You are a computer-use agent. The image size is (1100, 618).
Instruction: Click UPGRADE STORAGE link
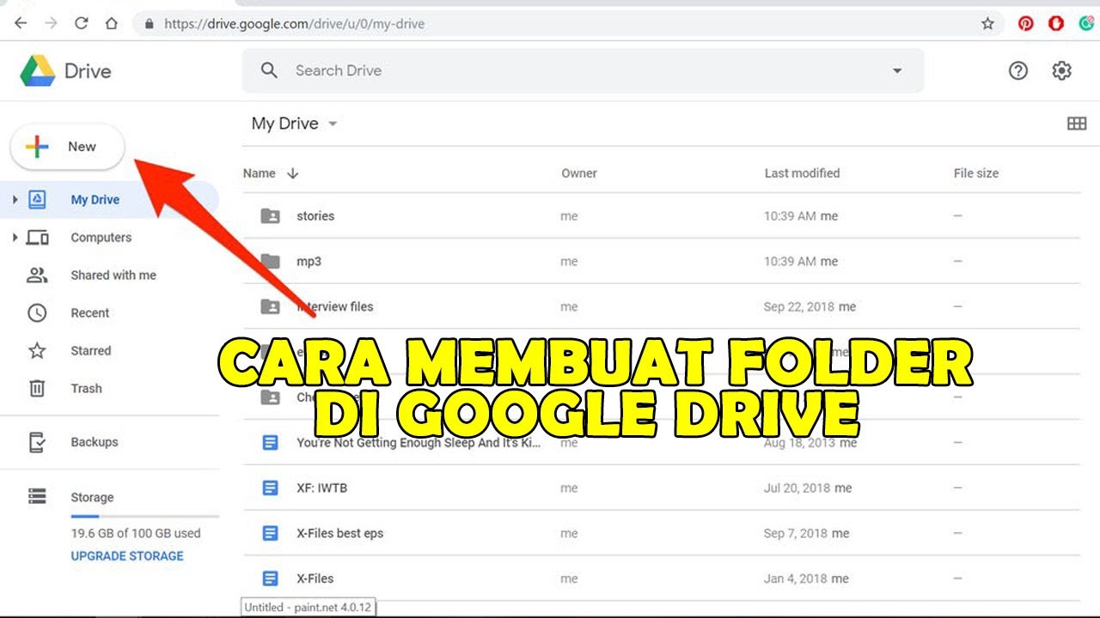coord(127,555)
